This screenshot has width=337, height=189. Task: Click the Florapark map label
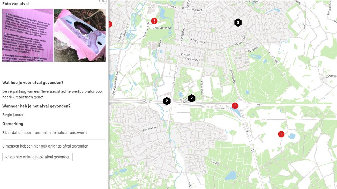coord(185,54)
